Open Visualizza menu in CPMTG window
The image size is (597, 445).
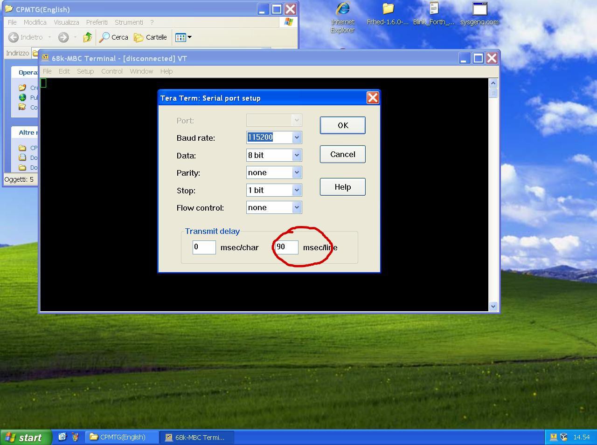[x=66, y=22]
